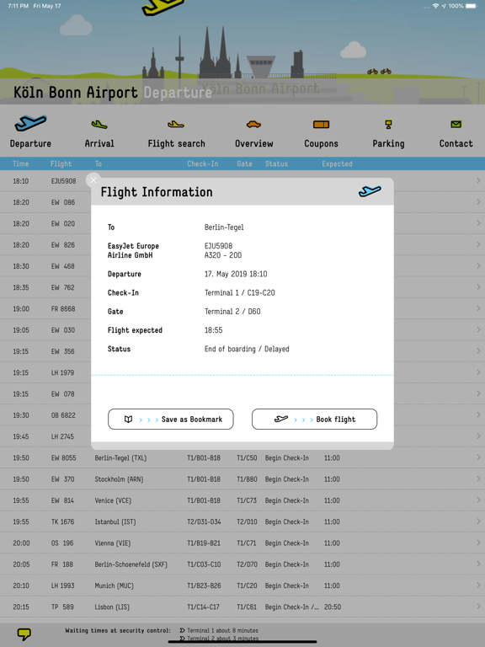
Task: Tap flight number EW 078
Action: tap(62, 394)
